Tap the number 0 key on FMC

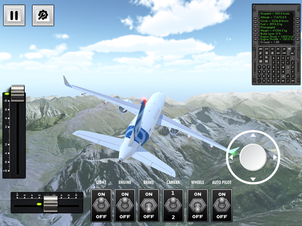pos(264,81)
